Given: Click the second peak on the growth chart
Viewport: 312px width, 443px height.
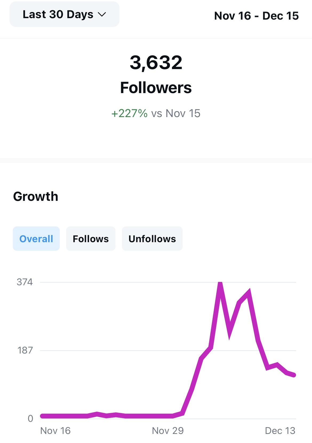Looking at the screenshot, I should click(x=249, y=292).
